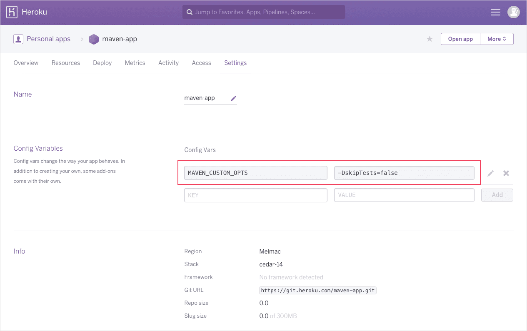
Task: Expand the More dropdown button
Action: pyautogui.click(x=497, y=39)
